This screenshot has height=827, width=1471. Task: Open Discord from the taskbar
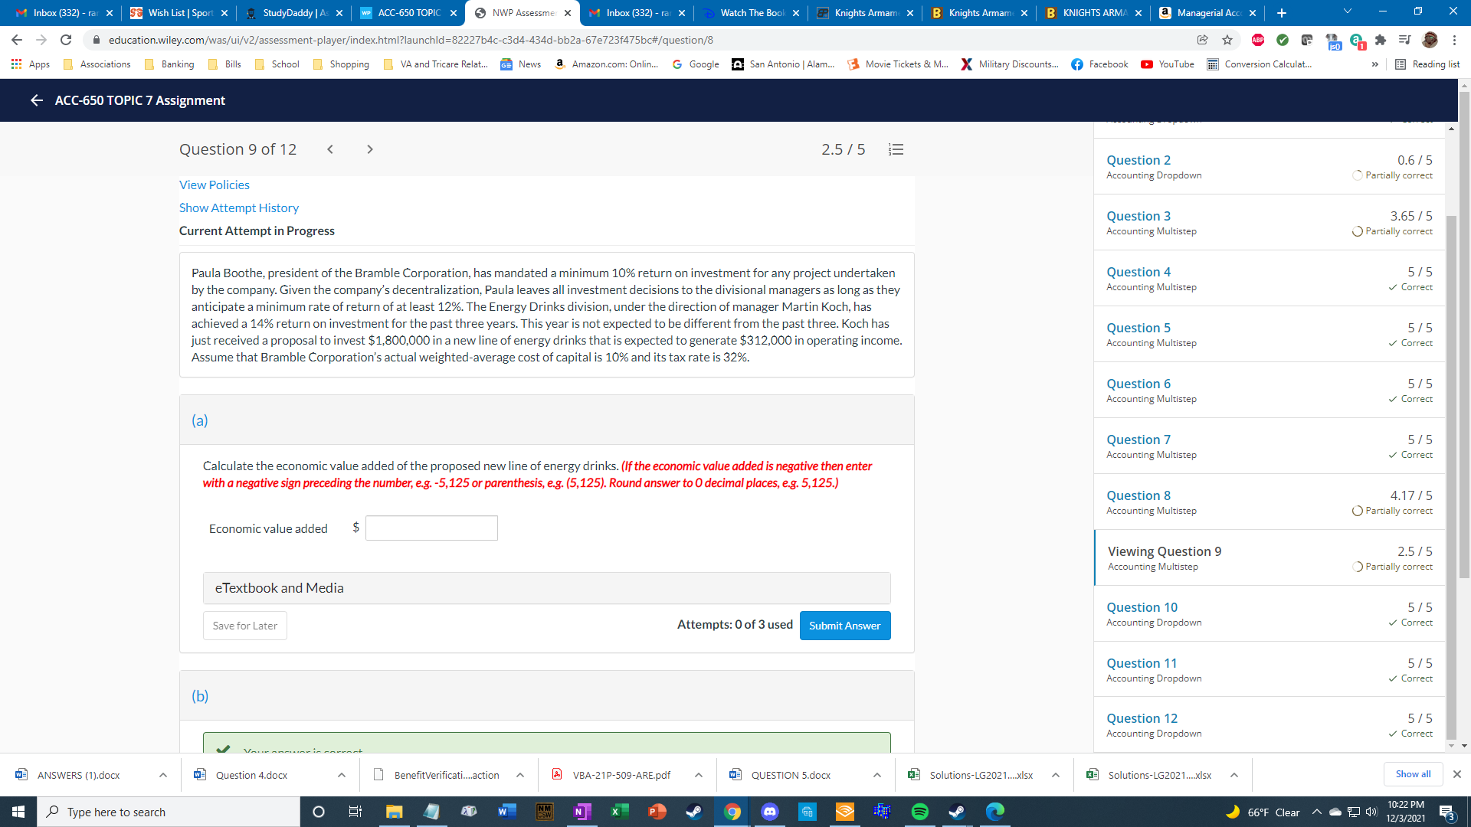pos(770,812)
